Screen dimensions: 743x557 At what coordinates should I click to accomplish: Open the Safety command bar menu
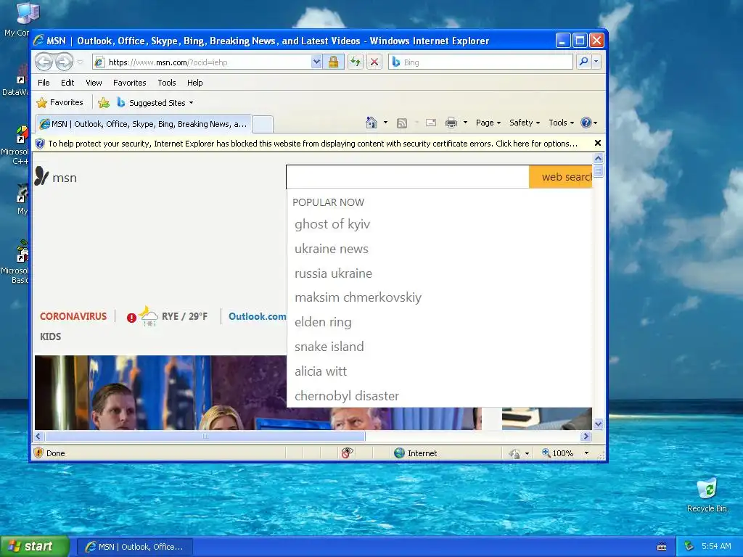(525, 123)
